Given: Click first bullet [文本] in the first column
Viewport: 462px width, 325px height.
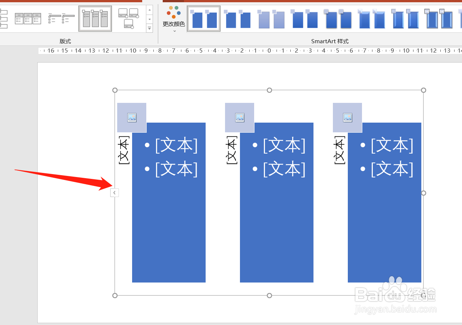Looking at the screenshot, I should pos(176,145).
